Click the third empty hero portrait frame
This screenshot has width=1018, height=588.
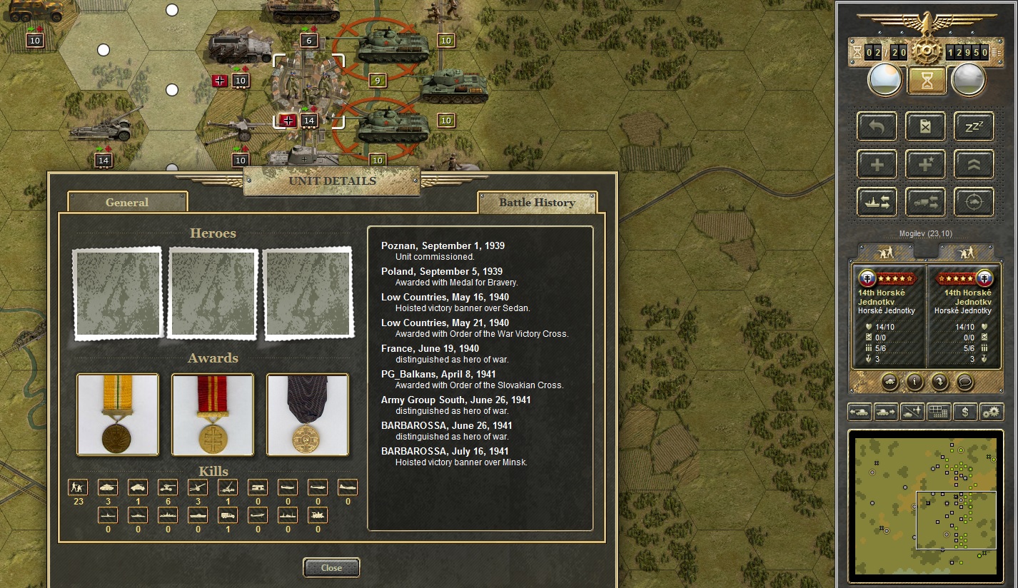pyautogui.click(x=308, y=293)
